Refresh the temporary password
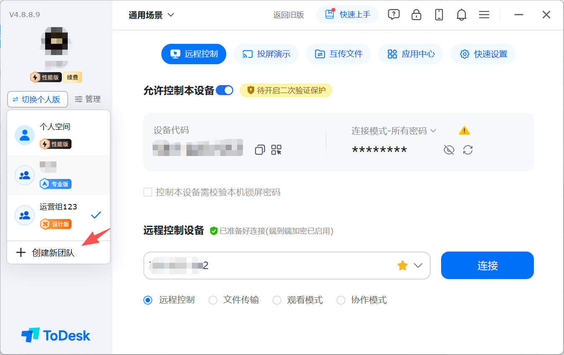 [468, 150]
